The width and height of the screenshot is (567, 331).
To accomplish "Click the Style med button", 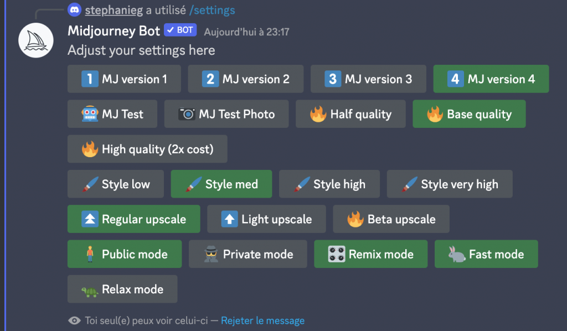I will (221, 184).
